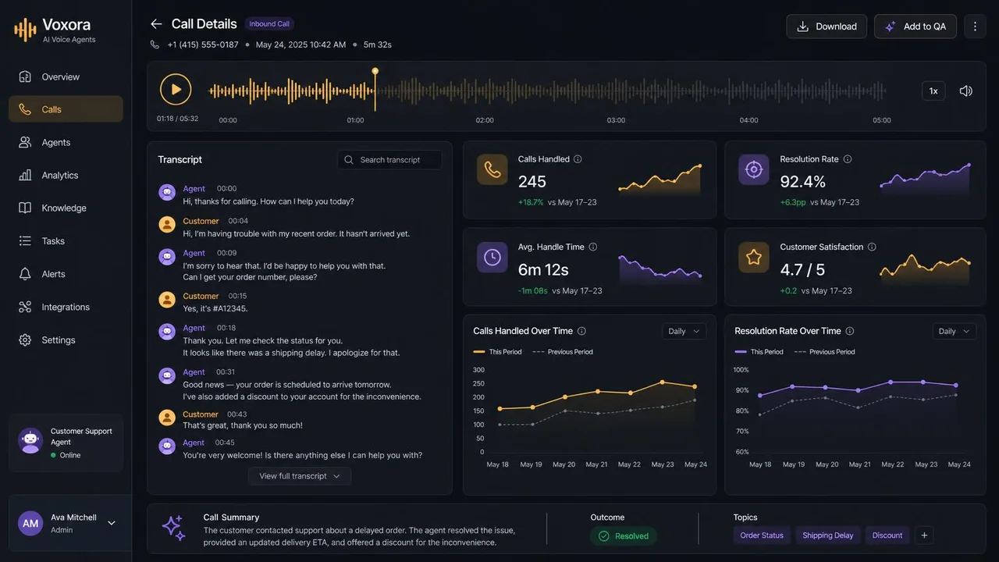Viewport: 999px width, 562px height.
Task: Play the call recording
Action: (176, 90)
